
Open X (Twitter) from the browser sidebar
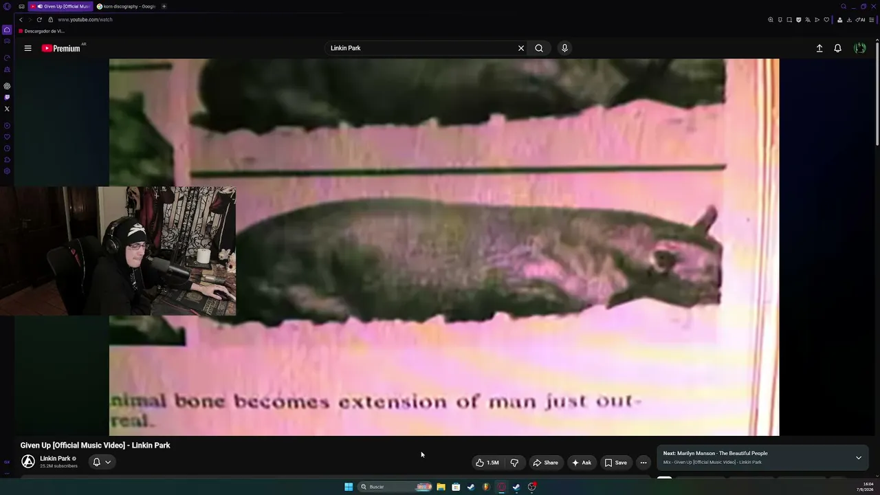(7, 109)
